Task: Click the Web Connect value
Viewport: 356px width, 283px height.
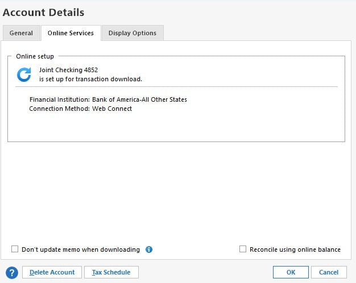Action: (x=112, y=109)
